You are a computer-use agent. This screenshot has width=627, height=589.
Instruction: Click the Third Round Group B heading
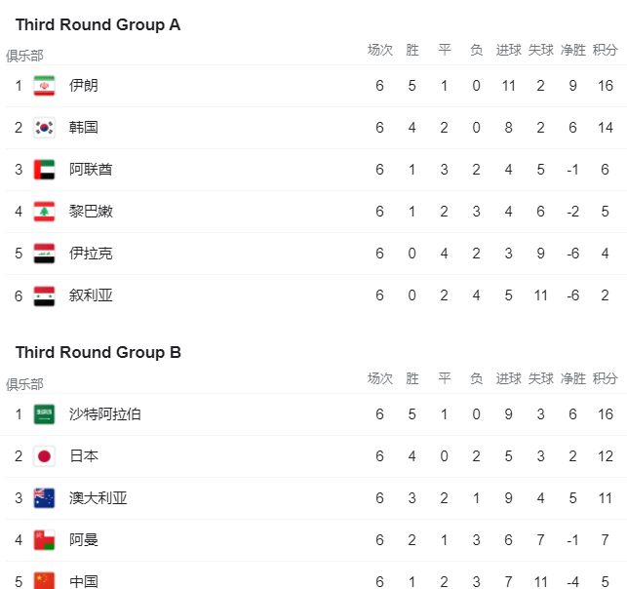click(x=98, y=353)
